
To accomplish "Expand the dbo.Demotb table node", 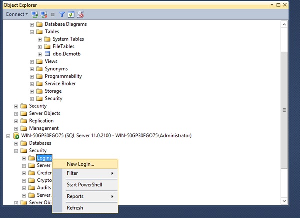I will pyautogui.click(x=40, y=54).
